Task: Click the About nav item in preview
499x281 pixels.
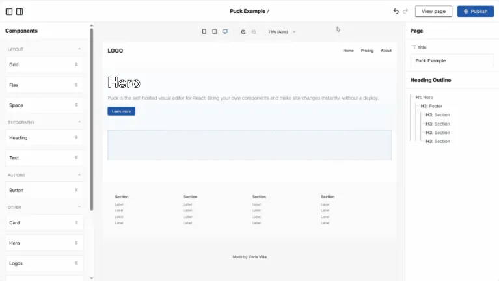Action: pyautogui.click(x=386, y=51)
